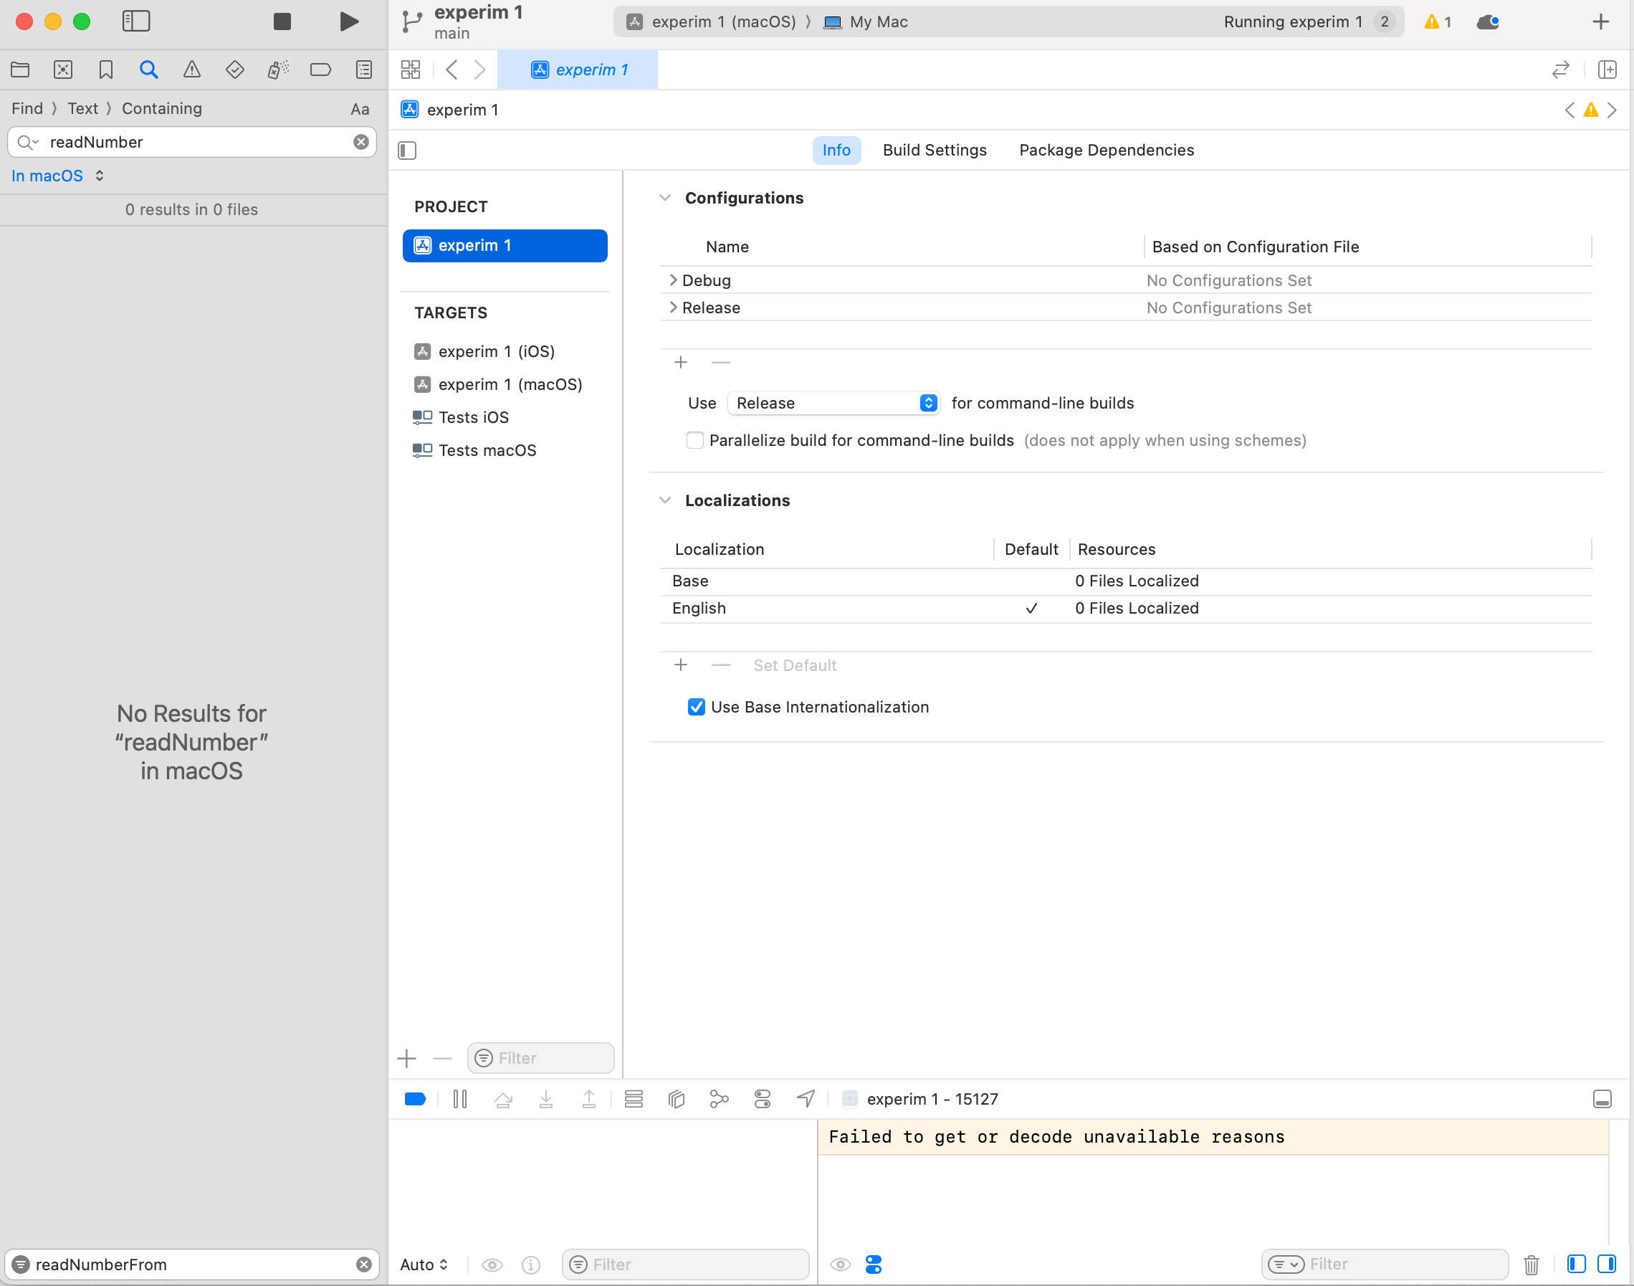Open the Project navigator folder icon

coord(20,70)
